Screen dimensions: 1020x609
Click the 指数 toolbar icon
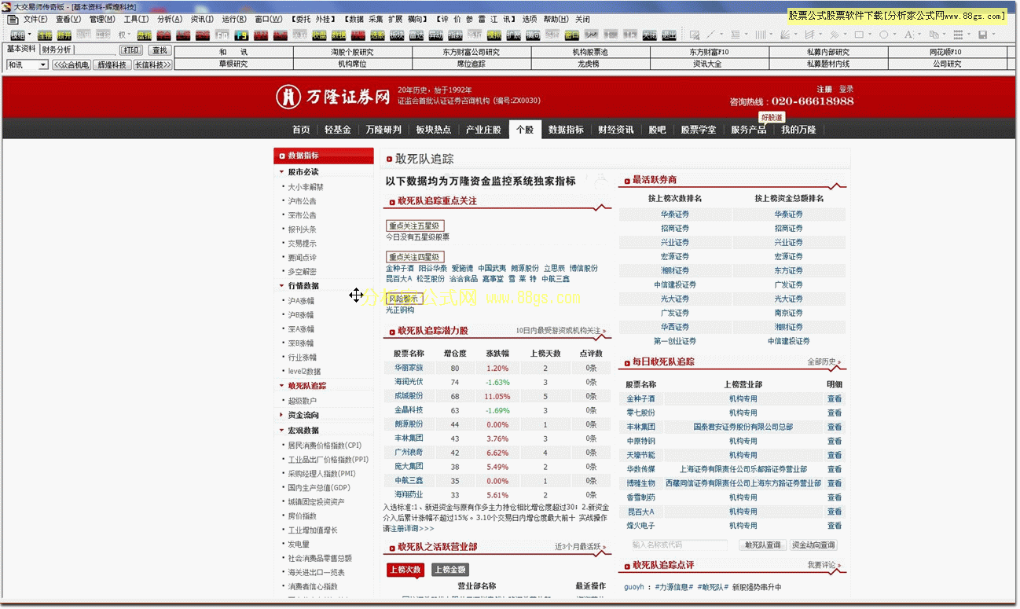coord(454,35)
